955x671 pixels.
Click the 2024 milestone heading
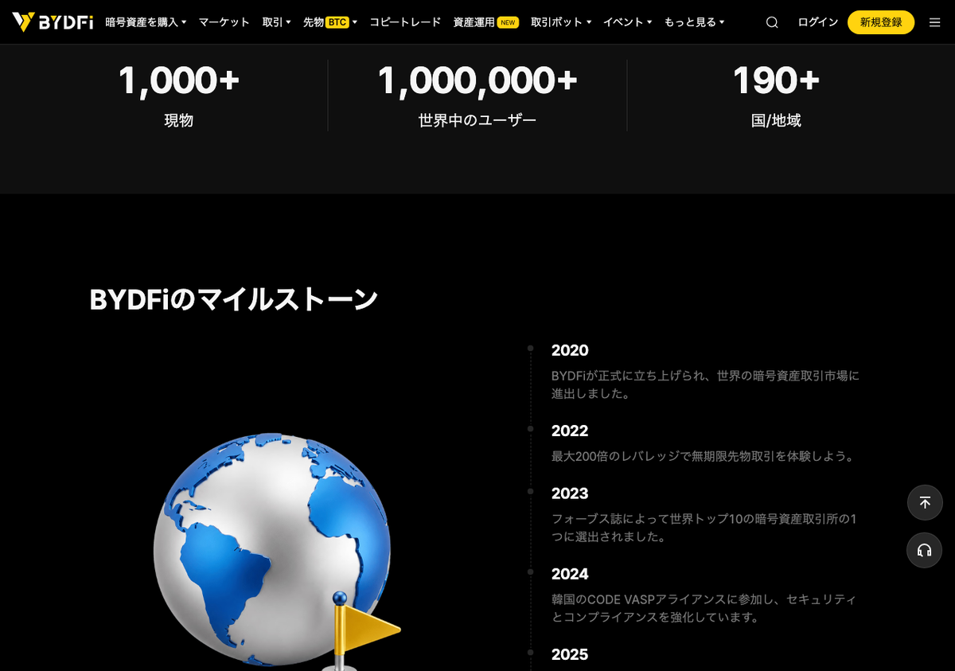point(570,574)
